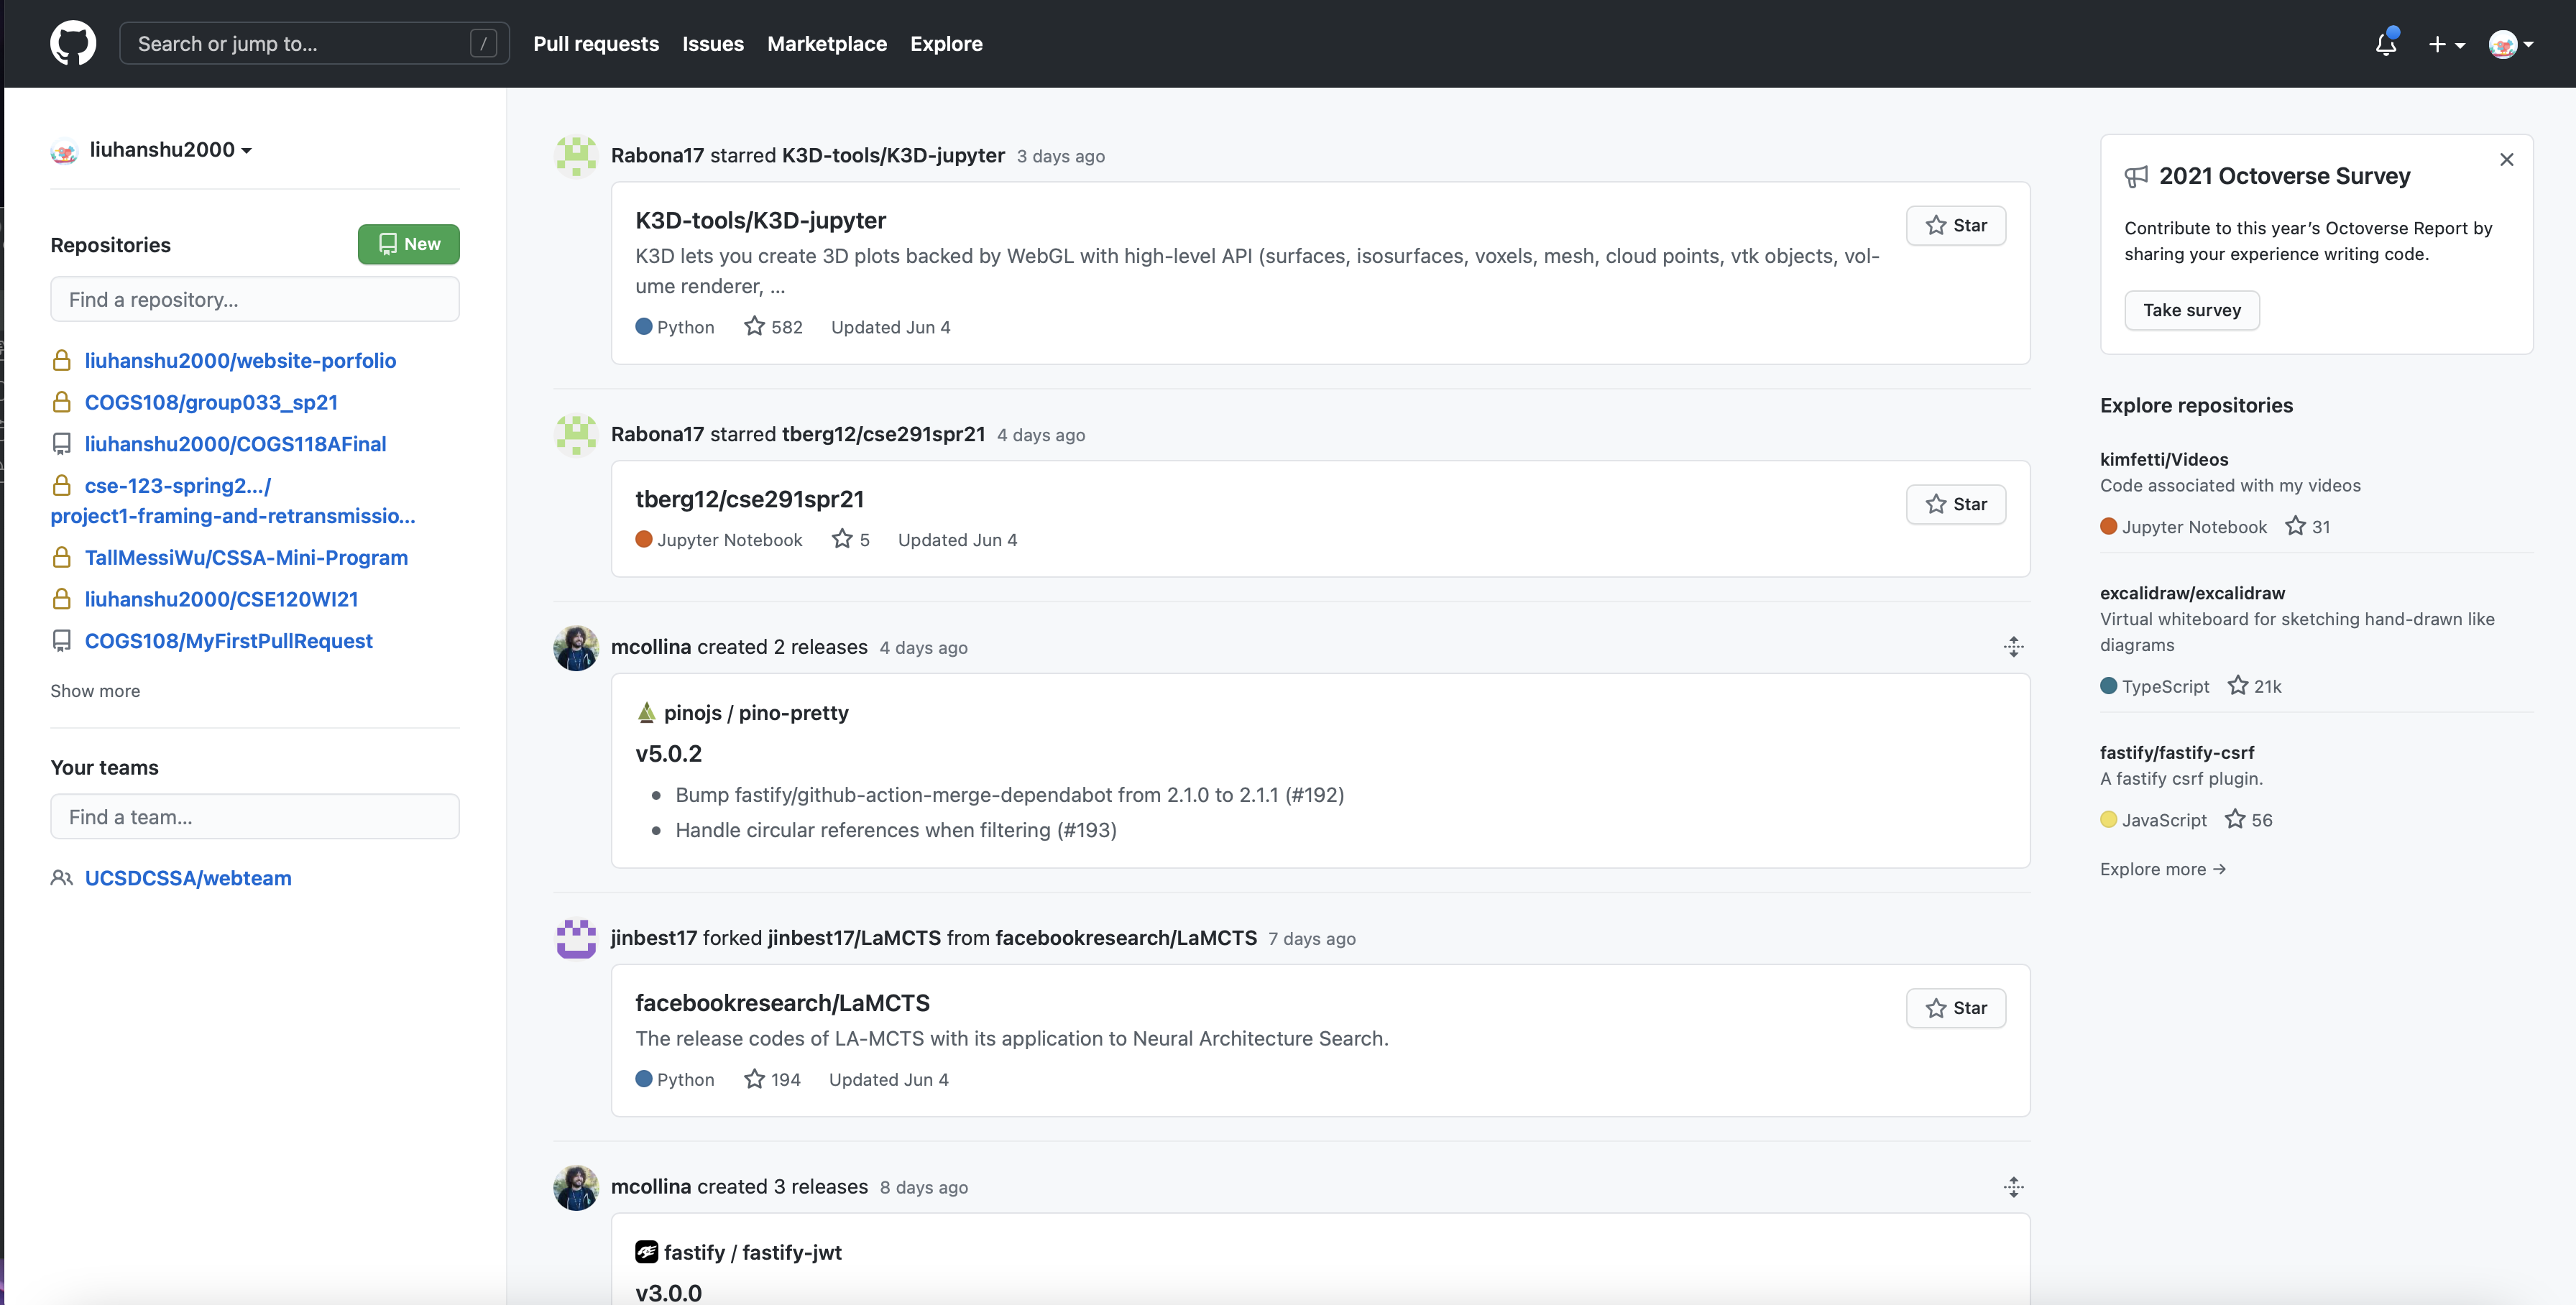Image resolution: width=2576 pixels, height=1305 pixels.
Task: Go to Pull requests
Action: [x=596, y=44]
